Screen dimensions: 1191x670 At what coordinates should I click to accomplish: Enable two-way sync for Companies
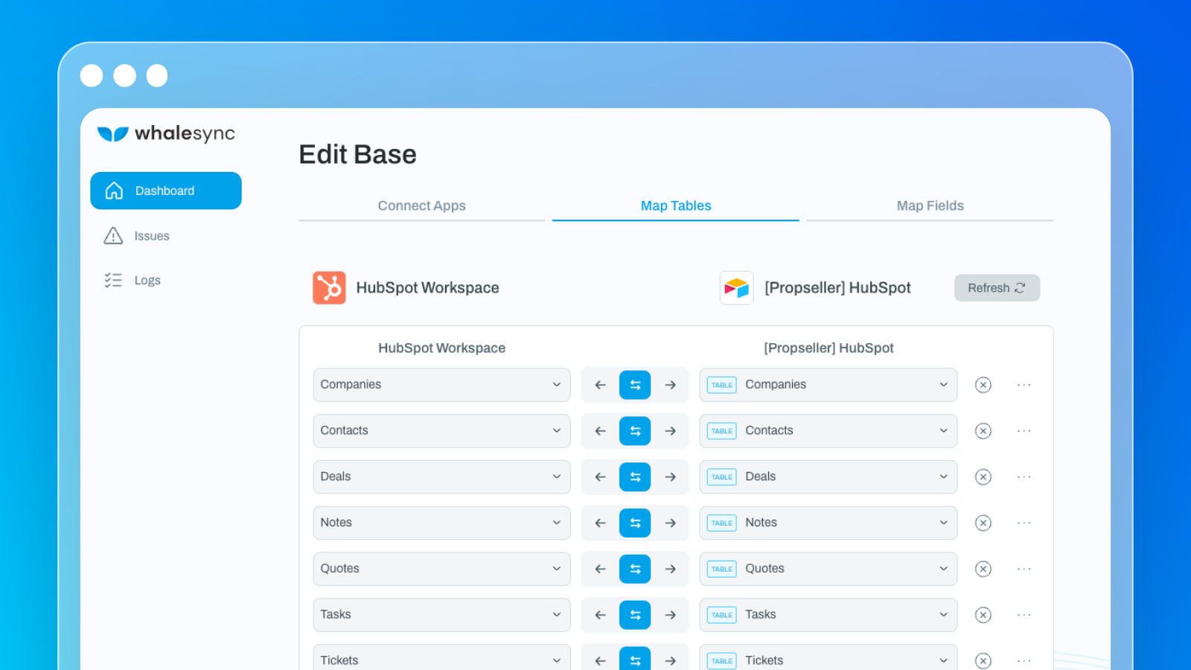pos(635,385)
